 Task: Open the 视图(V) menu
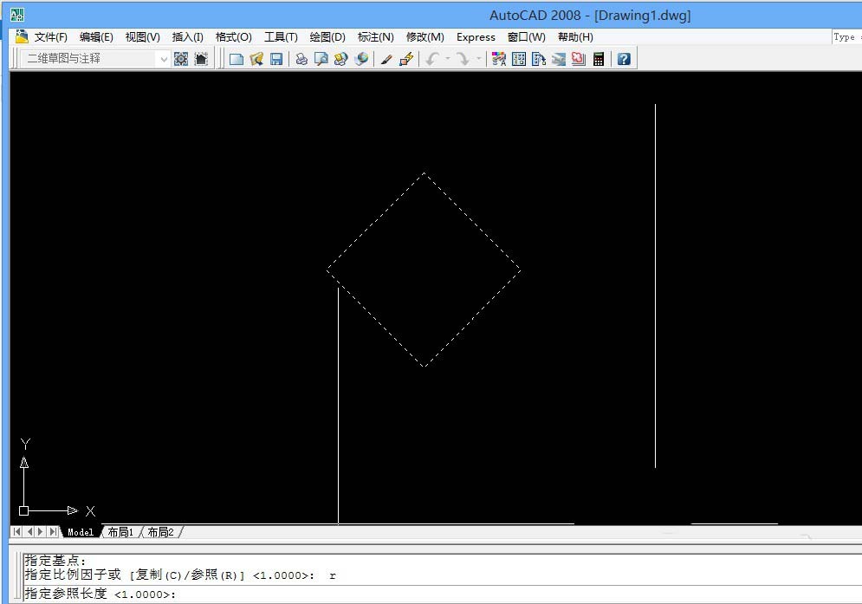click(142, 37)
